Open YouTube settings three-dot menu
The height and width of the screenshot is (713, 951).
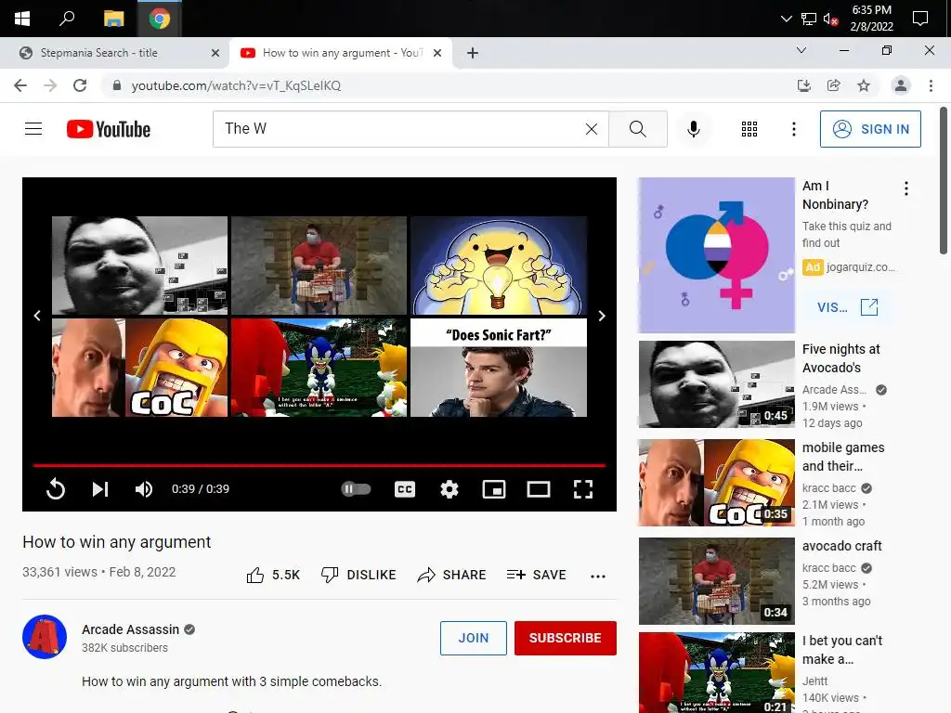[794, 128]
